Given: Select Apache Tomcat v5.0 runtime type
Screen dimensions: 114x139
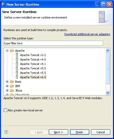Looking at the screenshot, I should click(x=33, y=68).
